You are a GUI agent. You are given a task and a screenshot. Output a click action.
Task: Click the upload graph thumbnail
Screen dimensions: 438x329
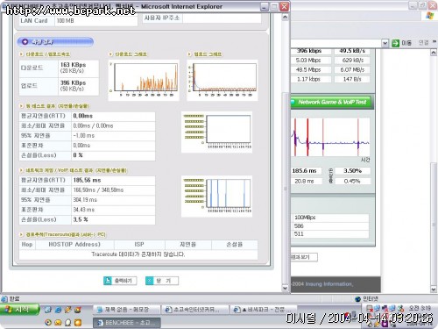point(223,81)
